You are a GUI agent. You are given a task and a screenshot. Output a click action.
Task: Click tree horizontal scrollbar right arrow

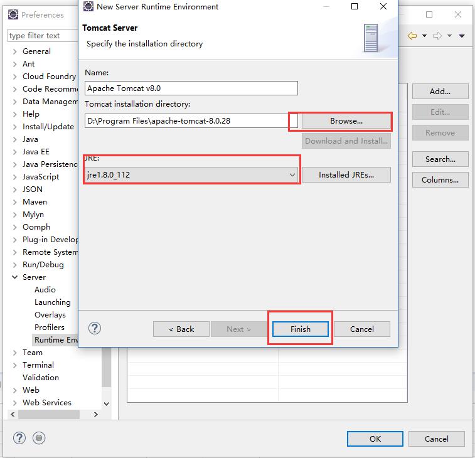[x=96, y=414]
